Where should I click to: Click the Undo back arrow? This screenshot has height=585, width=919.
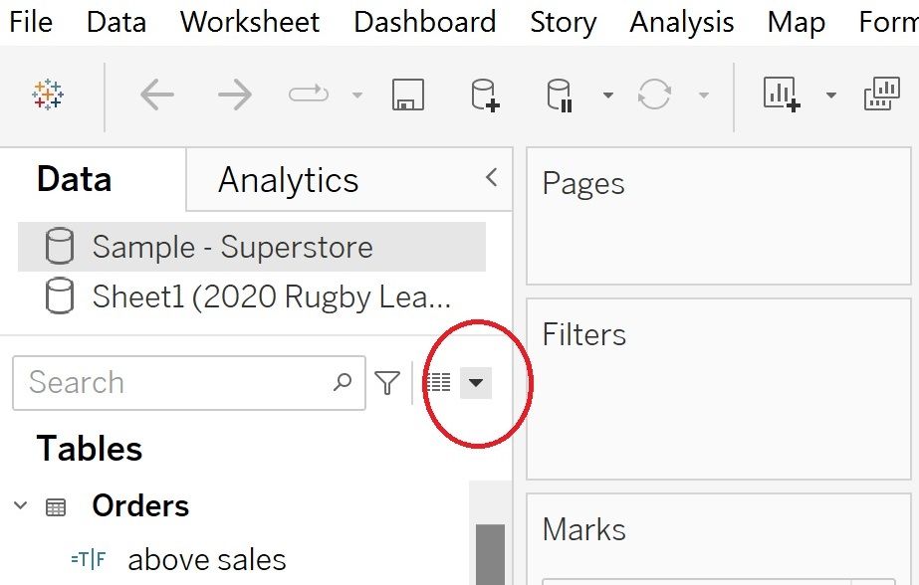(157, 96)
